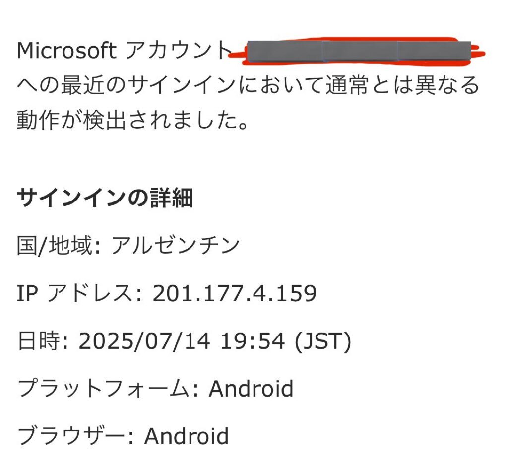
Task: Click the 動作が検出されました sentence
Action: click(x=132, y=120)
